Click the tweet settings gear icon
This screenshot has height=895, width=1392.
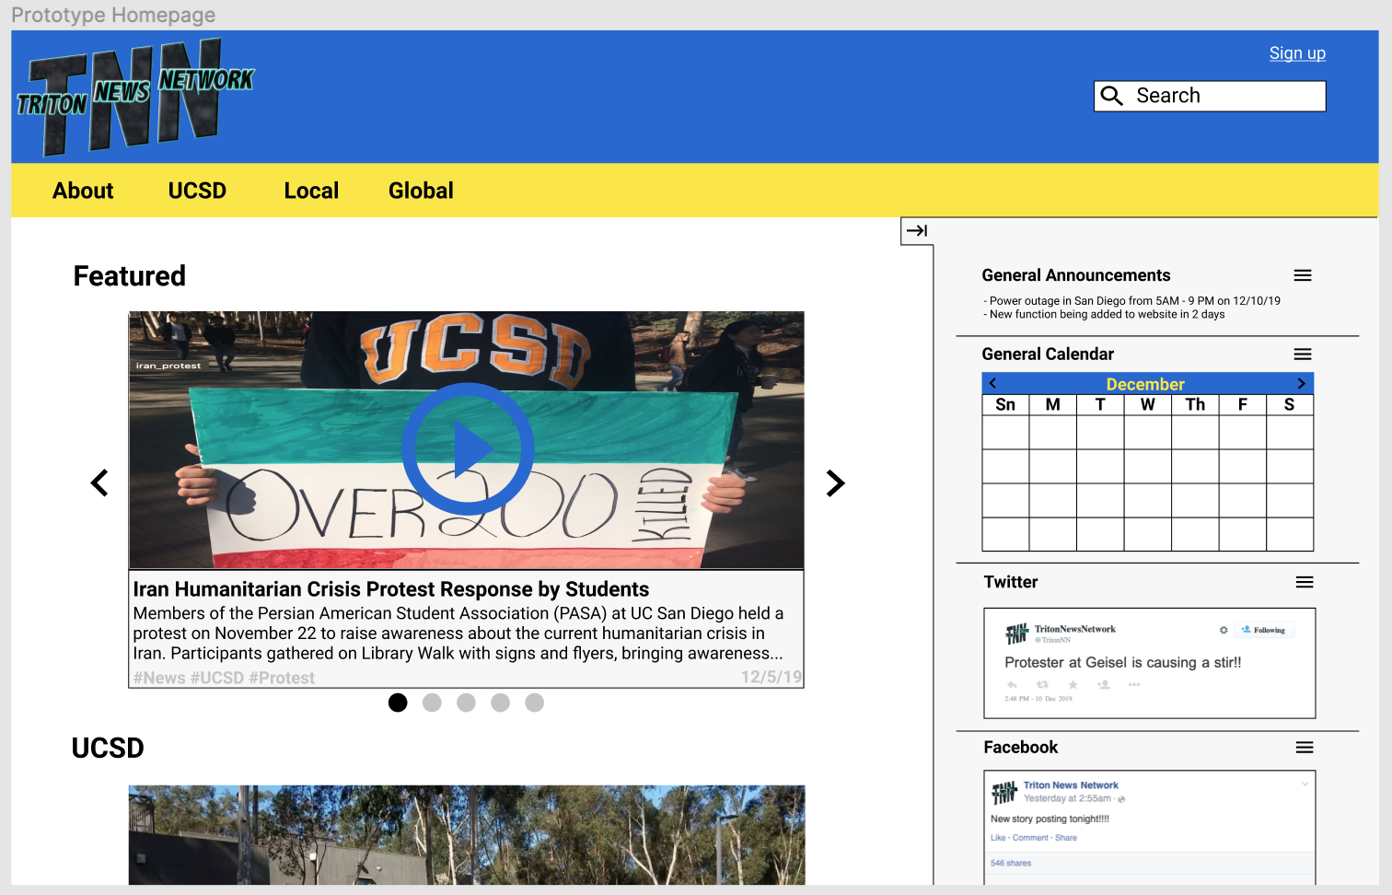[x=1224, y=630]
